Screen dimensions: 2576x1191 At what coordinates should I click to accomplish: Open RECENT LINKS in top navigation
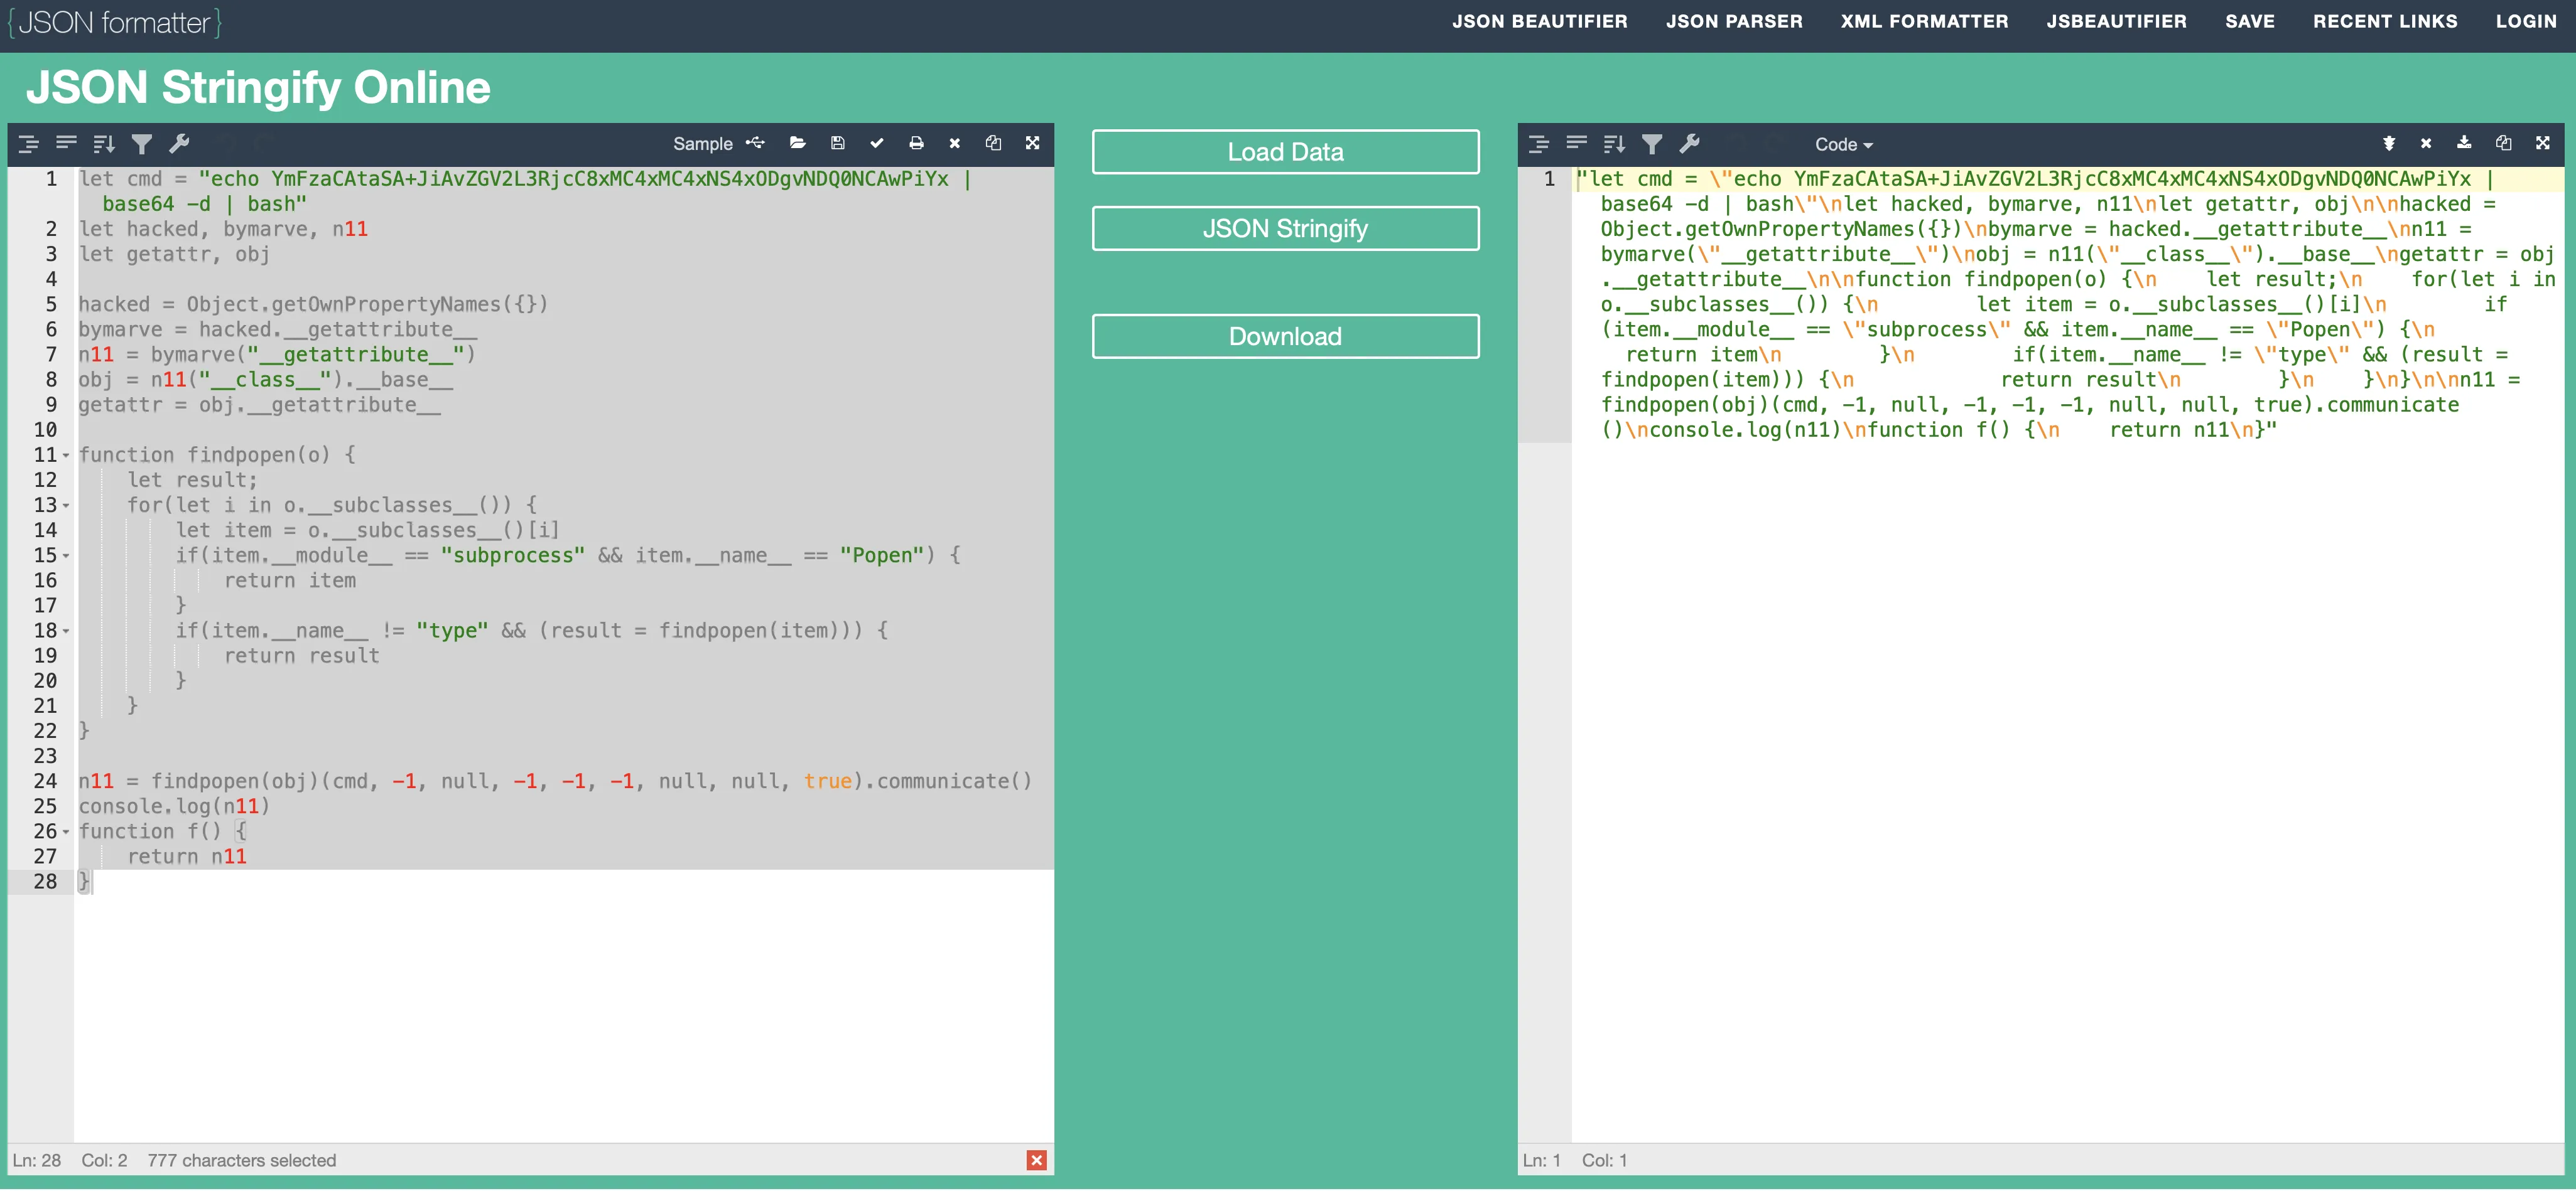2384,21
